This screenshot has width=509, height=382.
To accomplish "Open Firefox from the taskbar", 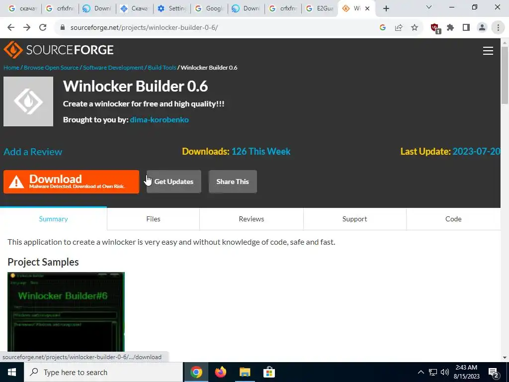I will coord(220,372).
